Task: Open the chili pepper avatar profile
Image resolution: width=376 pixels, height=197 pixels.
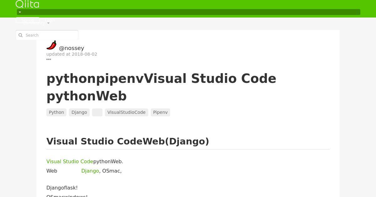Action: [51, 45]
